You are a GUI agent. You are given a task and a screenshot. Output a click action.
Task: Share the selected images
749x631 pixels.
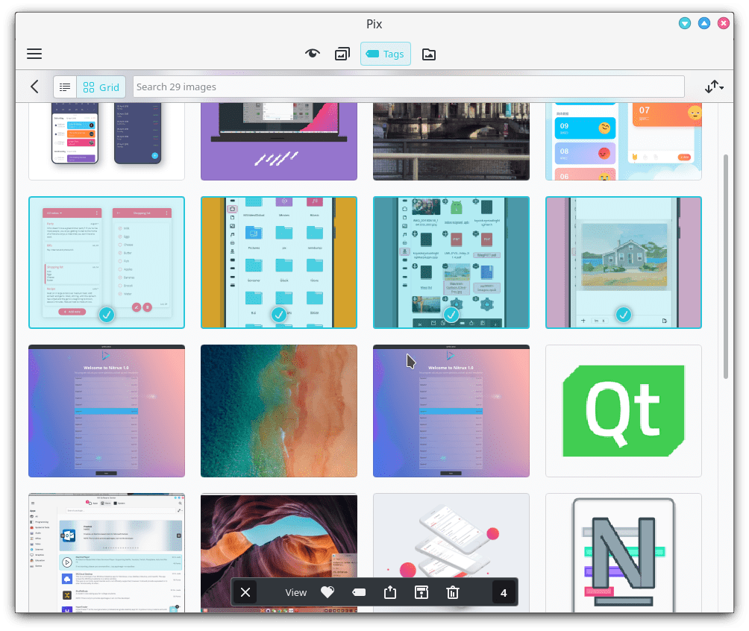(x=389, y=592)
